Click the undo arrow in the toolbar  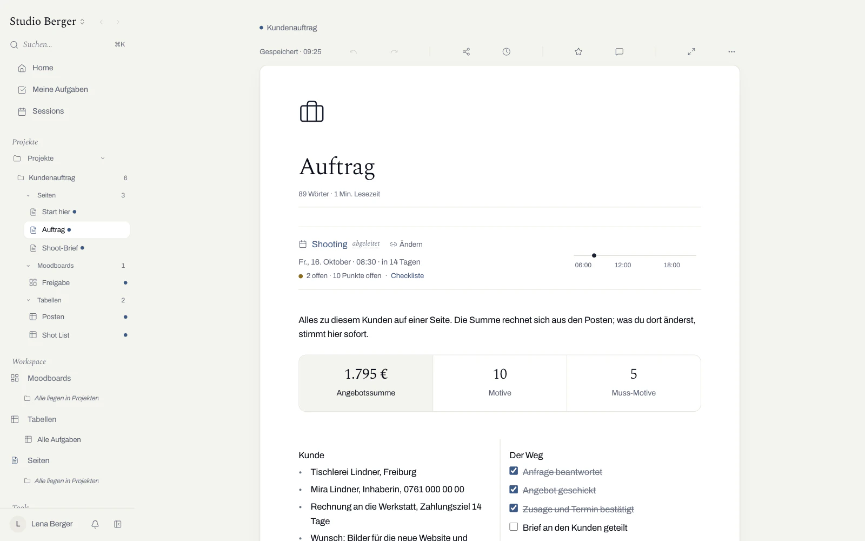tap(353, 52)
